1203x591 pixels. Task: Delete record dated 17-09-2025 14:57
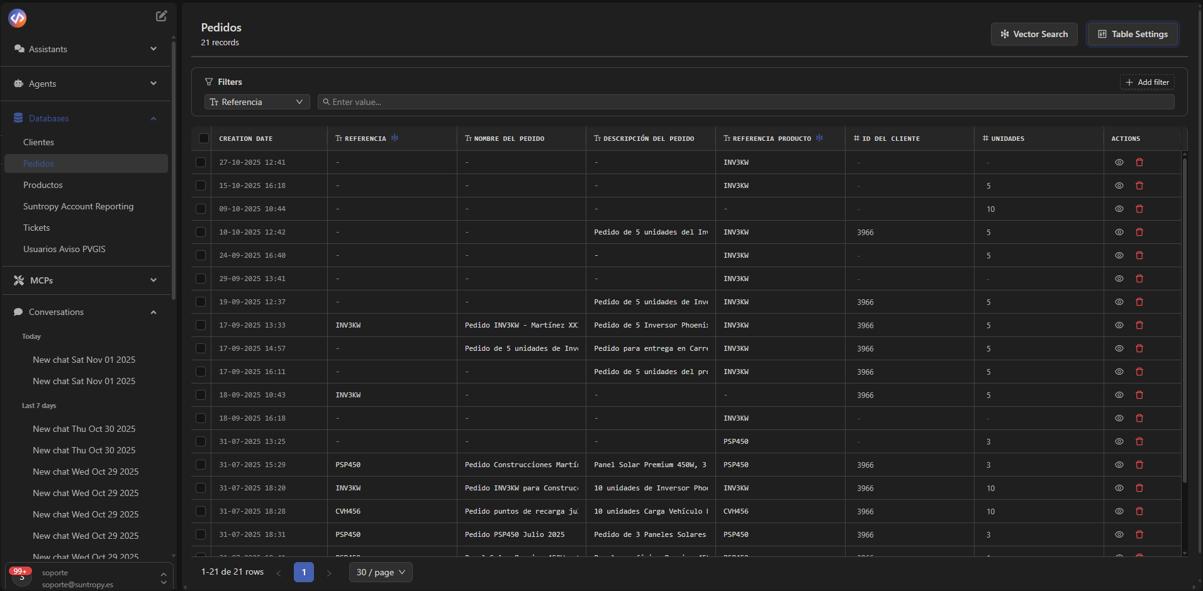pyautogui.click(x=1139, y=348)
